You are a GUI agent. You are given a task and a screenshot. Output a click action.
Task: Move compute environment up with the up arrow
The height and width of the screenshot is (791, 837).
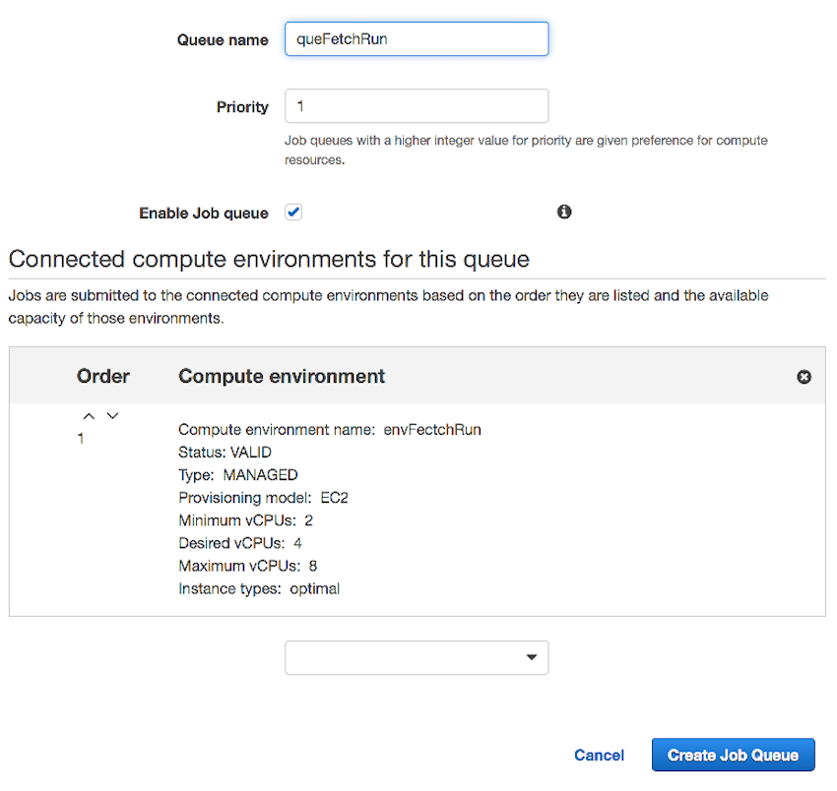coord(90,416)
